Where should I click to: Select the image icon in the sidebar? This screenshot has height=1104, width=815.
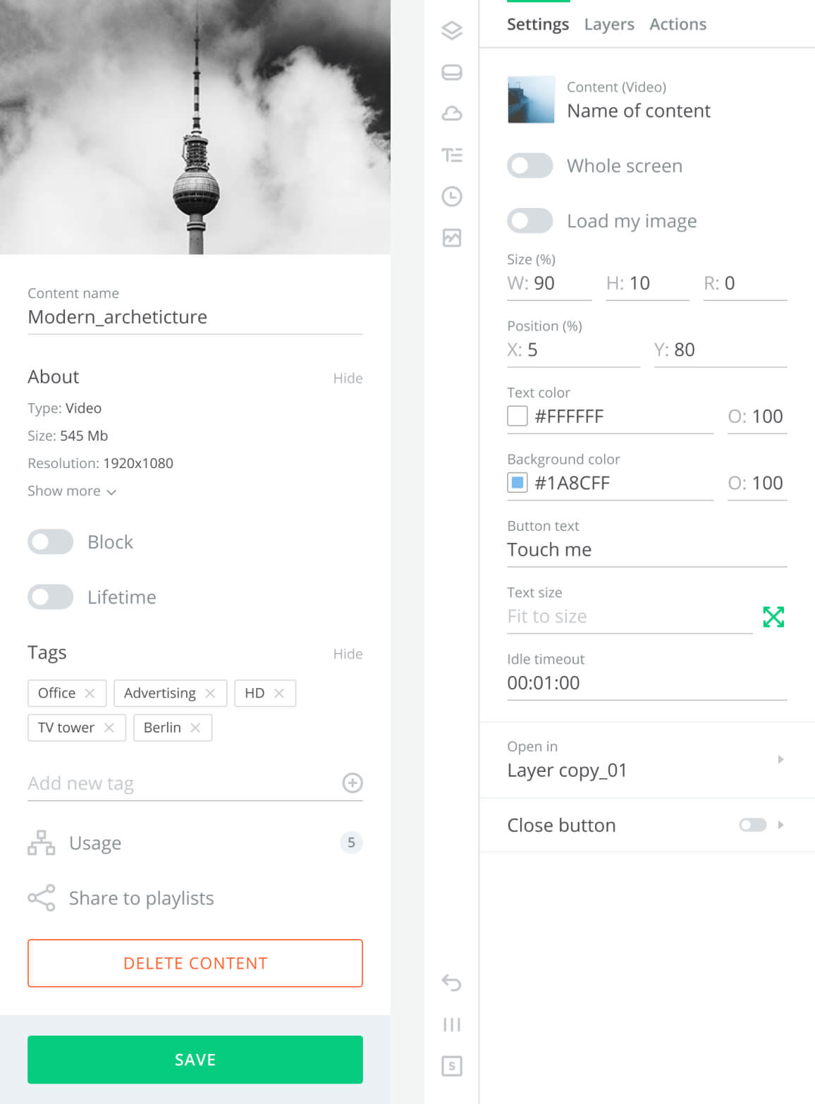tap(451, 238)
